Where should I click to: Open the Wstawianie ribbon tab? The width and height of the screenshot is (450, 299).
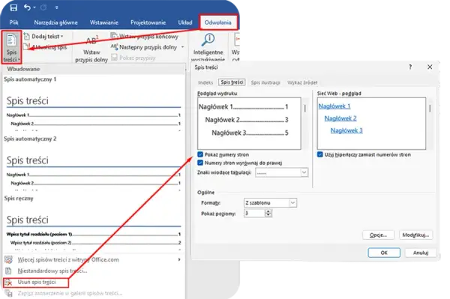click(104, 22)
